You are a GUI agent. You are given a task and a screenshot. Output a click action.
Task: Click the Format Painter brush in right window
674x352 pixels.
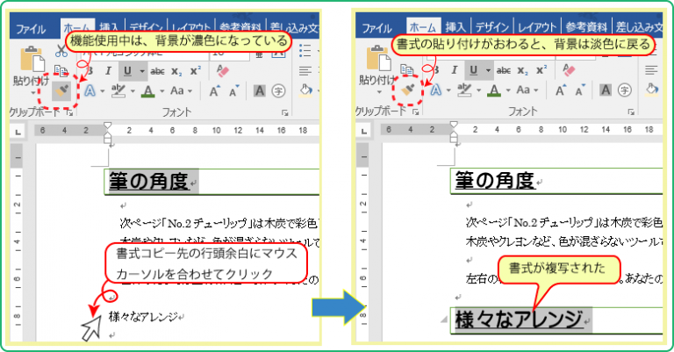click(x=407, y=90)
